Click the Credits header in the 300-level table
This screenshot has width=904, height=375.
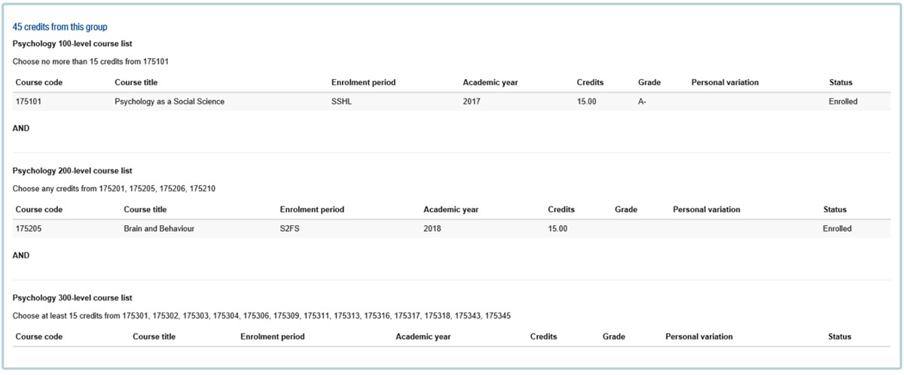point(543,337)
